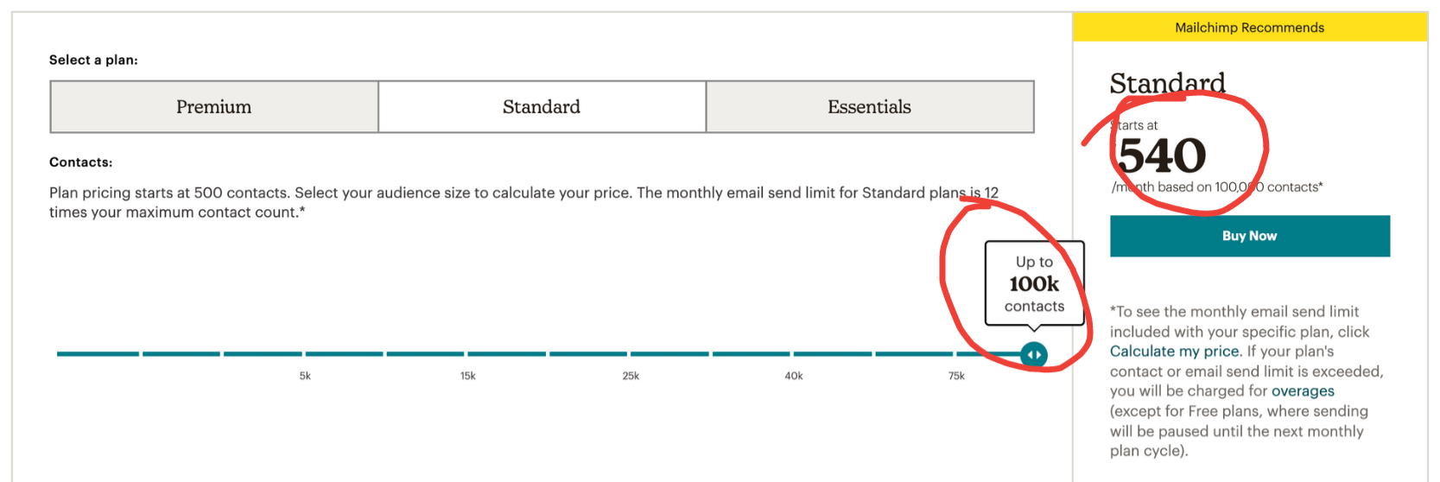Screen dimensions: 1440x482
Task: Click the 40k mark on contacts slider
Action: point(794,376)
